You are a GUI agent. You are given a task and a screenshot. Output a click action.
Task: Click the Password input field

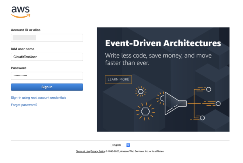coord(47,76)
